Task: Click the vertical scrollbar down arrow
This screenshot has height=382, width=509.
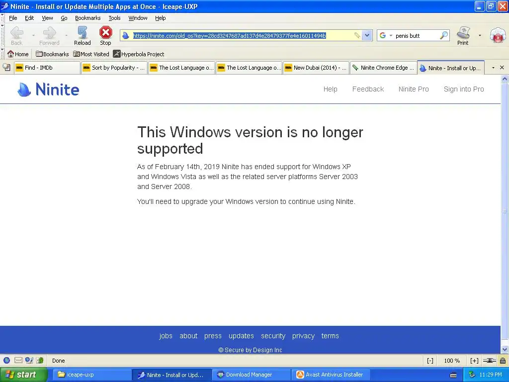Action: 505,350
